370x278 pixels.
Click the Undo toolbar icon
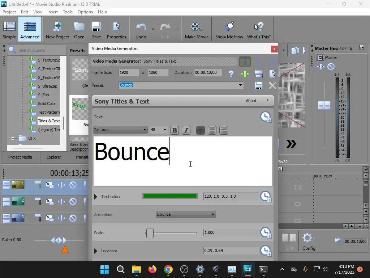coord(141,30)
